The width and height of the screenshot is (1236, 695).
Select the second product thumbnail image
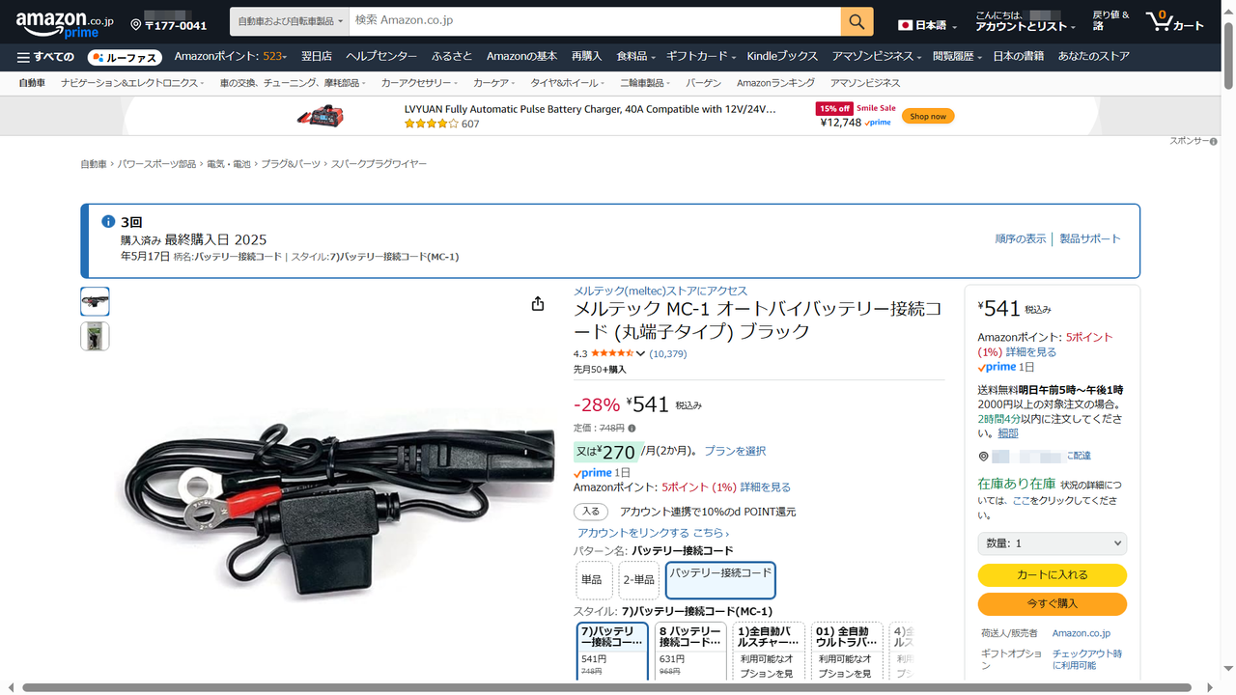click(x=95, y=336)
